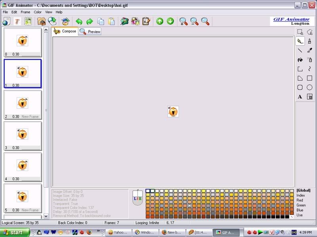Select the polygon shape tool
This screenshot has height=237, width=317.
coord(300,78)
